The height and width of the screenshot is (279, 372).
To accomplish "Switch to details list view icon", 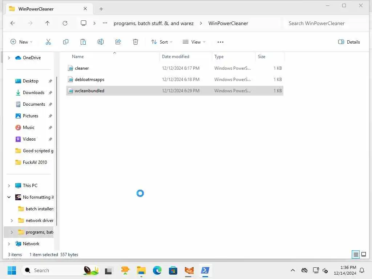I will coord(356,255).
